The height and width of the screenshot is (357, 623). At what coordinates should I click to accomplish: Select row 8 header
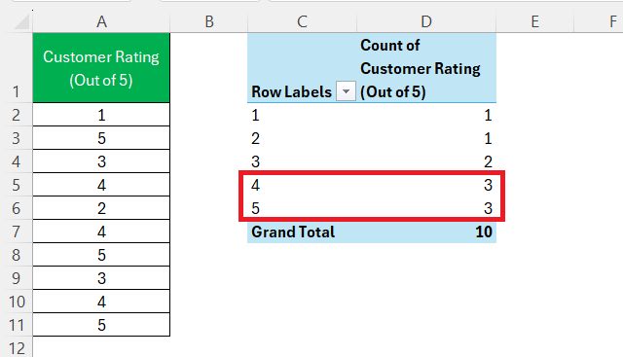pos(16,255)
